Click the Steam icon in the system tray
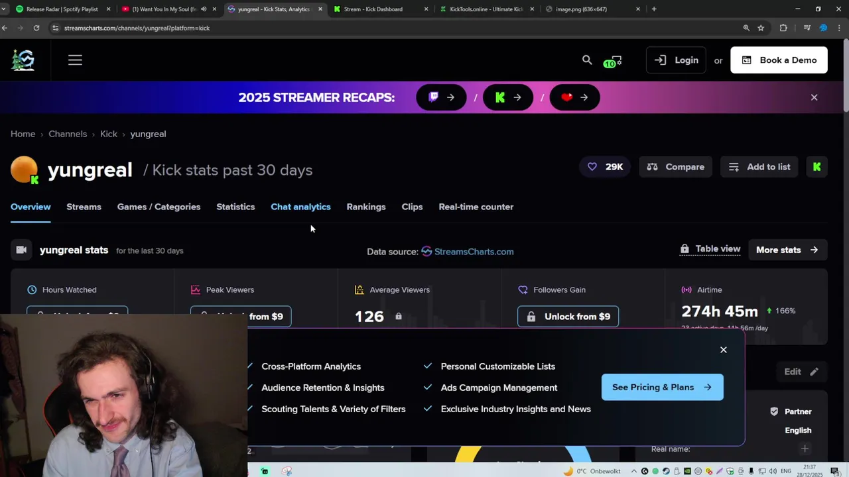Image resolution: width=849 pixels, height=477 pixels. (666, 471)
